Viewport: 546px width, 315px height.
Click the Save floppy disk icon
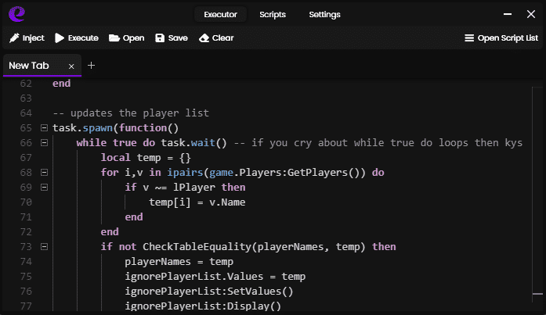(x=160, y=38)
